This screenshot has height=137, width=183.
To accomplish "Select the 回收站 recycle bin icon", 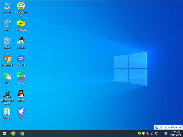I will [7, 43].
